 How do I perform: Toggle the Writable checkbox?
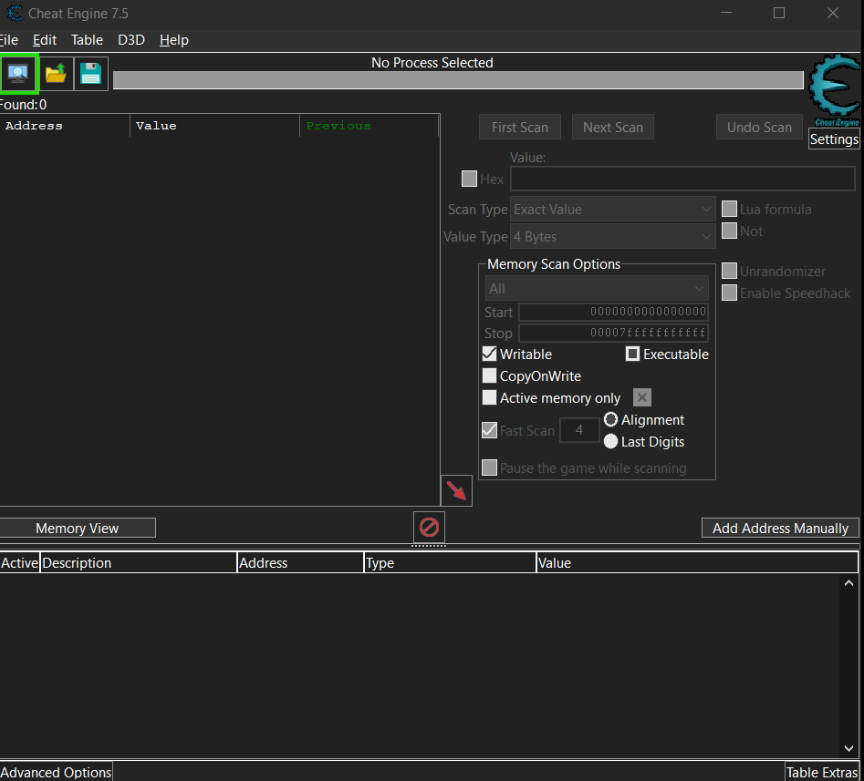489,354
